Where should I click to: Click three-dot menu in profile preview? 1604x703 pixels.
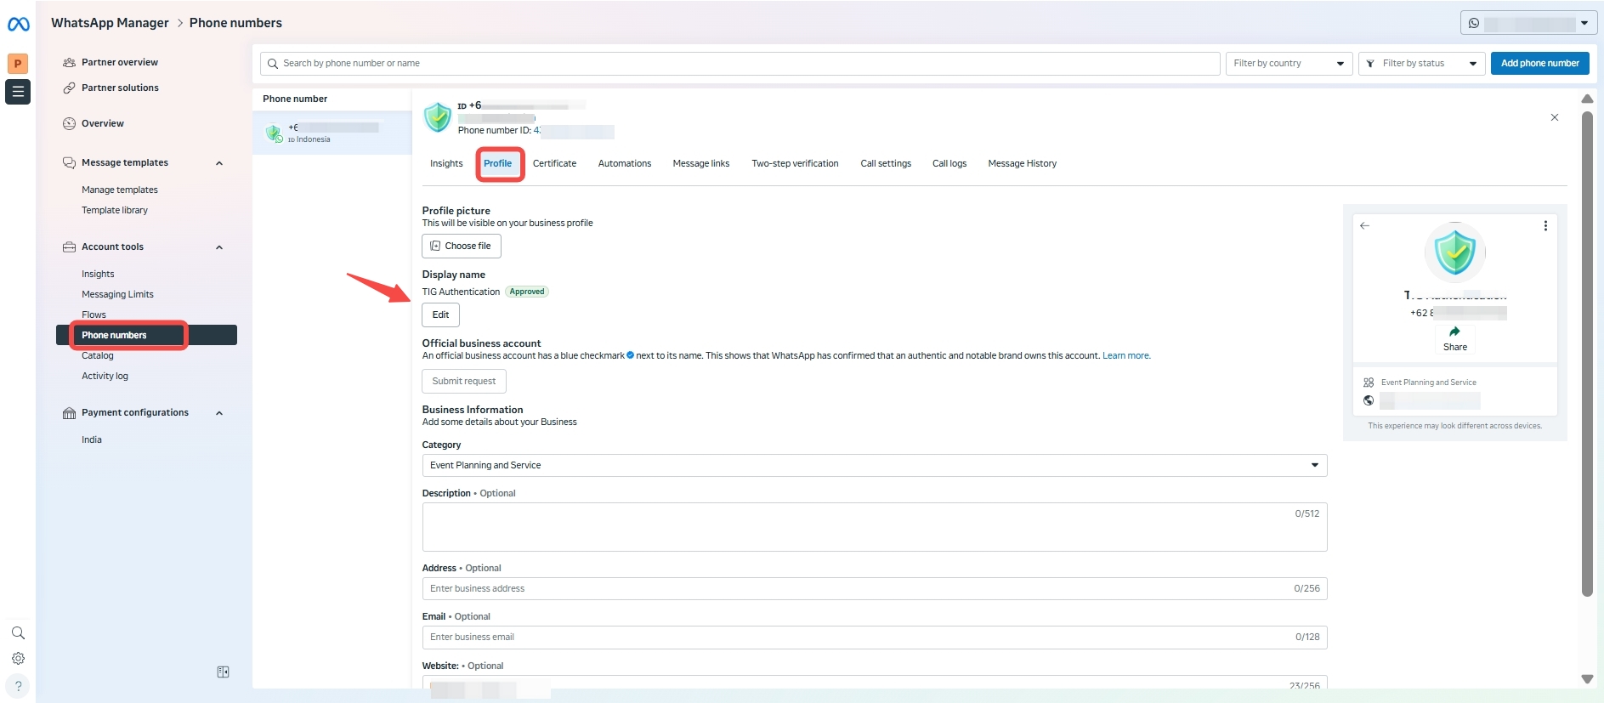pyautogui.click(x=1544, y=226)
